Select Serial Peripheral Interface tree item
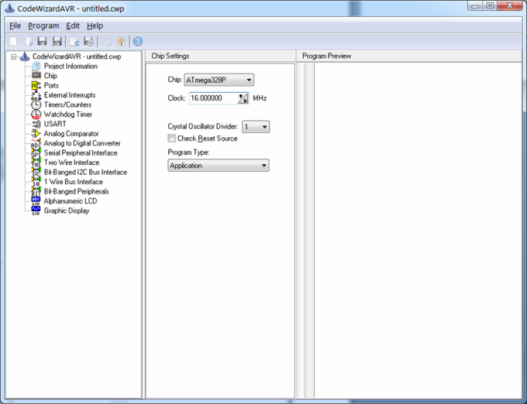Screen dimensions: 527x404 81,153
